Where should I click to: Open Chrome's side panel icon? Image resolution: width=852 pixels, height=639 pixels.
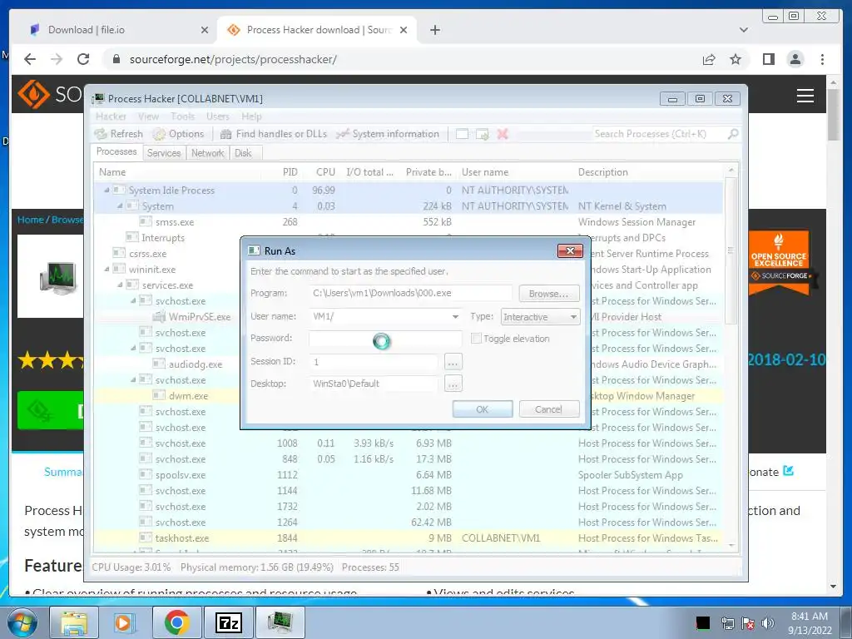[768, 59]
